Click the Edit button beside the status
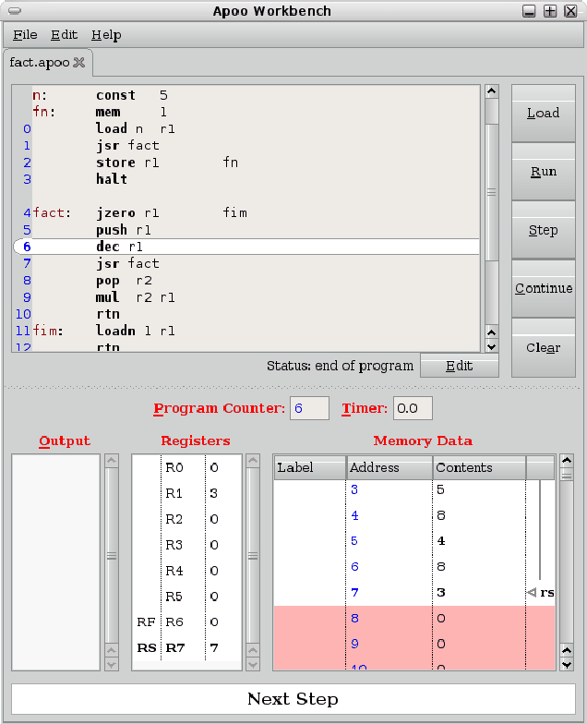Image resolution: width=587 pixels, height=724 pixels. coord(460,366)
